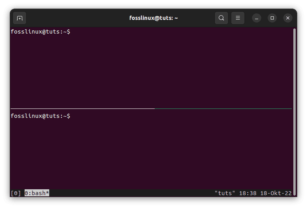
Task: Focus the top tmux pane prompt
Action: pos(41,32)
